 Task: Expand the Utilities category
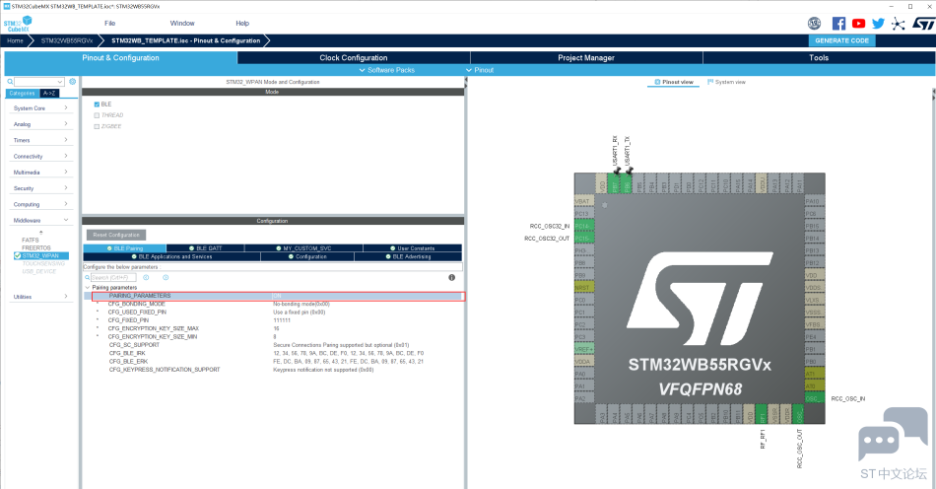40,297
